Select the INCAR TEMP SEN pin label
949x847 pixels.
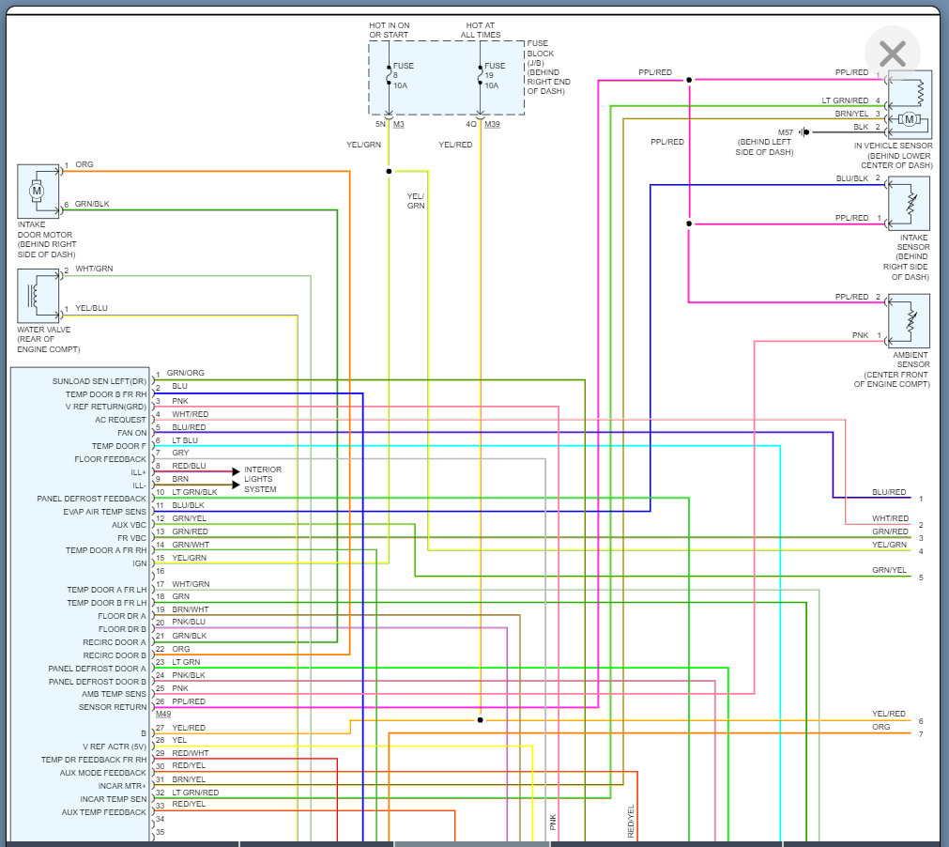click(x=114, y=799)
